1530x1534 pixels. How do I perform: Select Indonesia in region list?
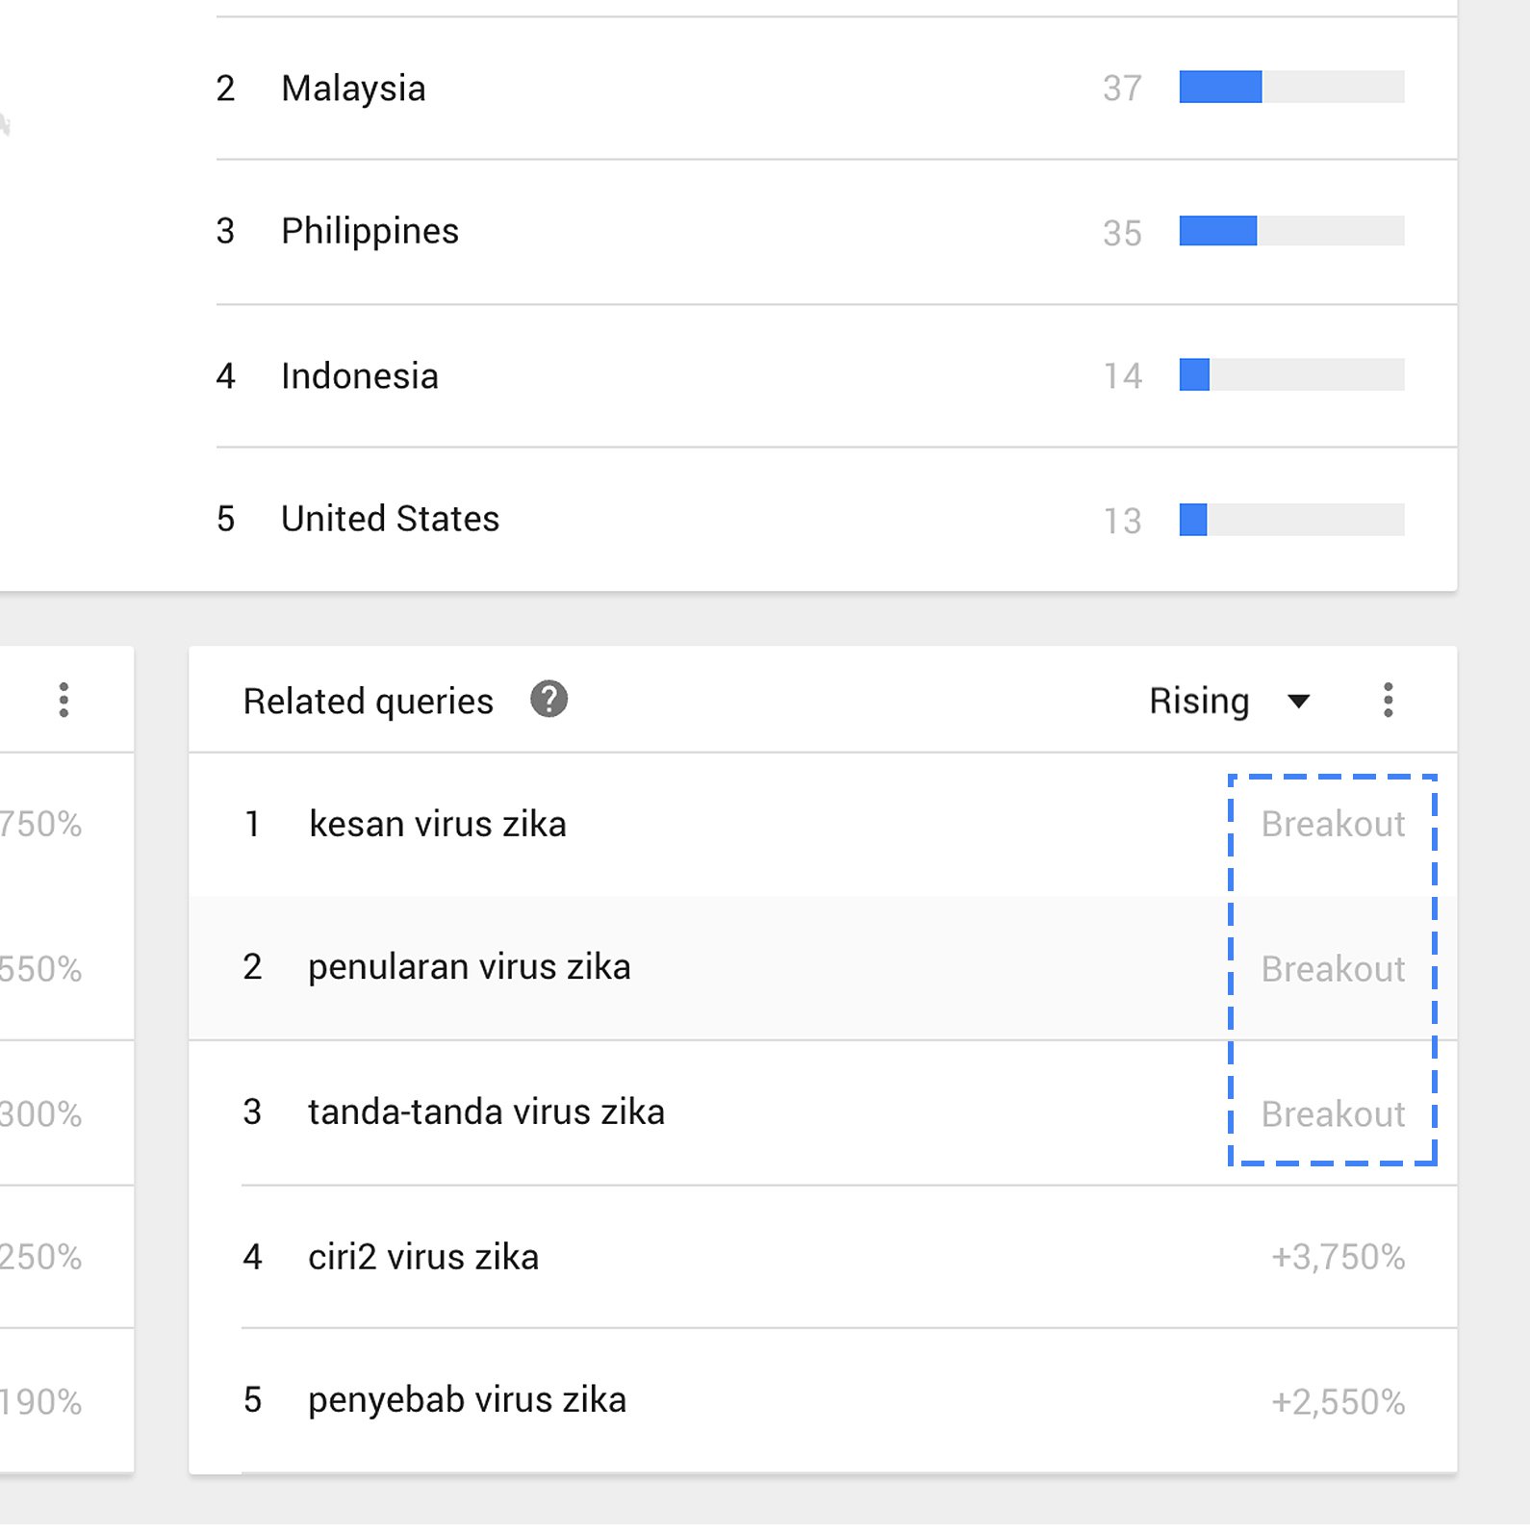coord(359,376)
